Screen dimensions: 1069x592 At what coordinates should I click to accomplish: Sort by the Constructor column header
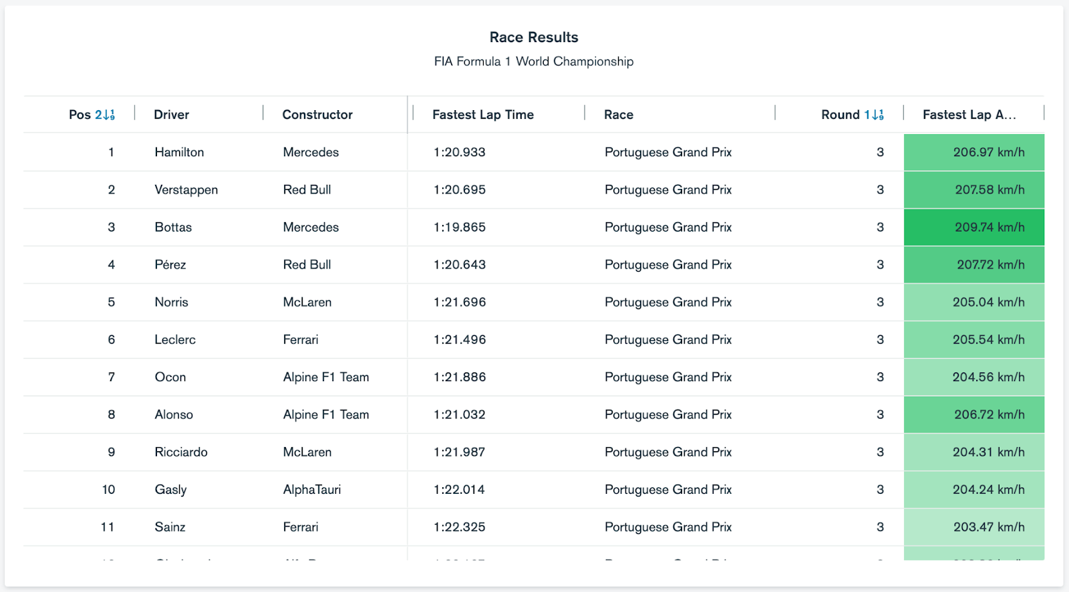pyautogui.click(x=317, y=115)
